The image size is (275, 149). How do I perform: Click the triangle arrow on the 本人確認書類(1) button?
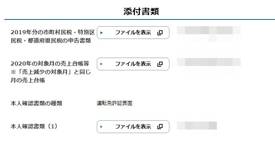pyautogui.click(x=101, y=127)
